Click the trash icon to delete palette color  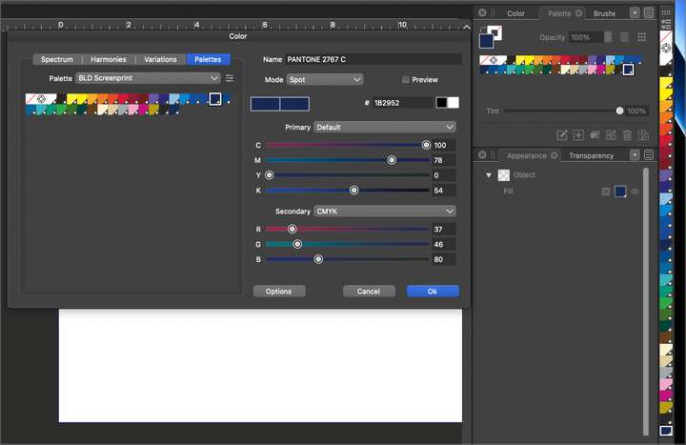(627, 135)
